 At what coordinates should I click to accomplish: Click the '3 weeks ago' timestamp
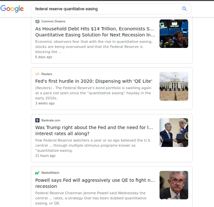[x=45, y=103]
